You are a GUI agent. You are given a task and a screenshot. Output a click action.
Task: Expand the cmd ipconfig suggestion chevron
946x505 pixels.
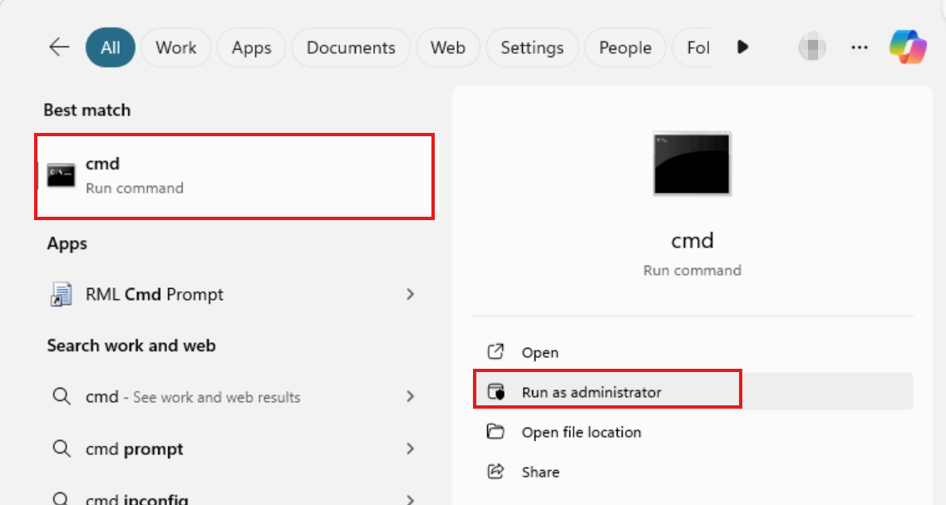(x=411, y=499)
